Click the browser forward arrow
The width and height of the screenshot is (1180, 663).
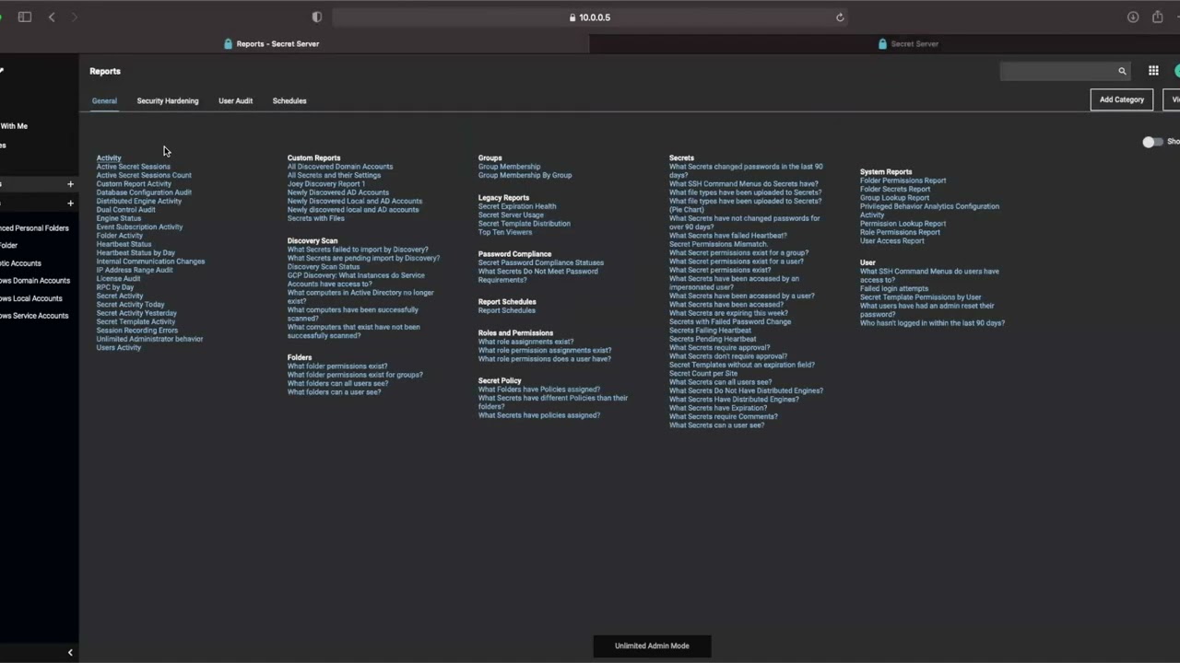point(75,17)
